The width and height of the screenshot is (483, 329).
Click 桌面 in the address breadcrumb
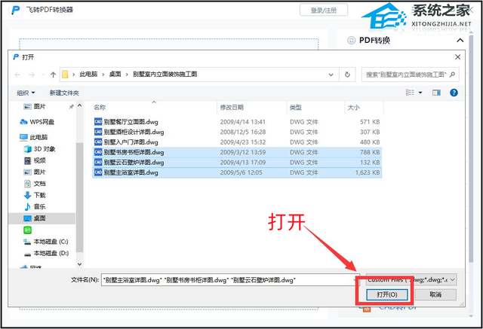tap(115, 75)
